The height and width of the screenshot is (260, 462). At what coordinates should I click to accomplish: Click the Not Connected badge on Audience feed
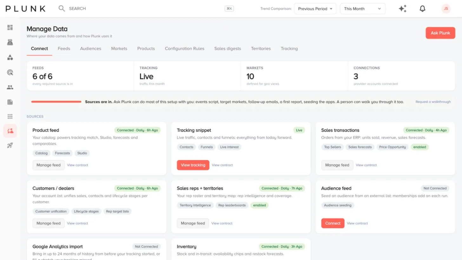coord(435,188)
